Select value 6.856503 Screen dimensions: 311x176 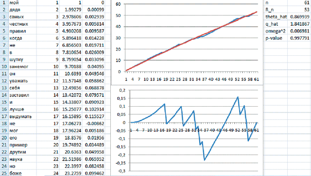point(70,45)
